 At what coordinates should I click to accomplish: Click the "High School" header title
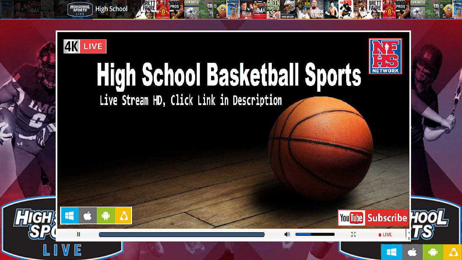click(111, 9)
